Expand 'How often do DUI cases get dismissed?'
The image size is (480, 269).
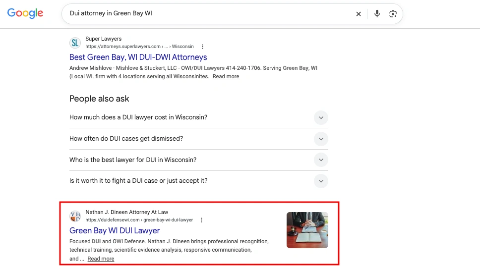(x=199, y=139)
